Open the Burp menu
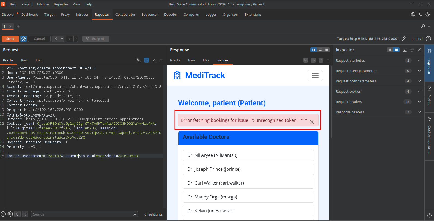The width and height of the screenshot is (434, 221). pos(13,4)
